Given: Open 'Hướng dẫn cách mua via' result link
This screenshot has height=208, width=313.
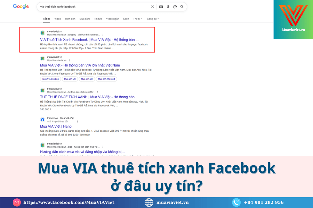Looking at the screenshot, I should 83,152.
